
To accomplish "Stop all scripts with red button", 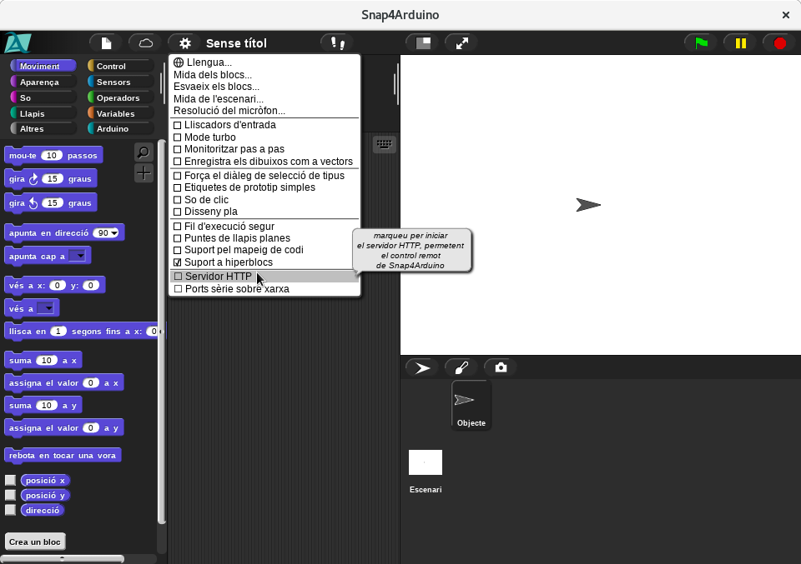I will pyautogui.click(x=779, y=43).
